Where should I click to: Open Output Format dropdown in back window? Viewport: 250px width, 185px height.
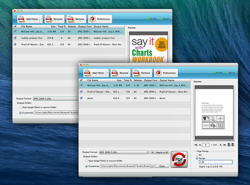coord(56,98)
